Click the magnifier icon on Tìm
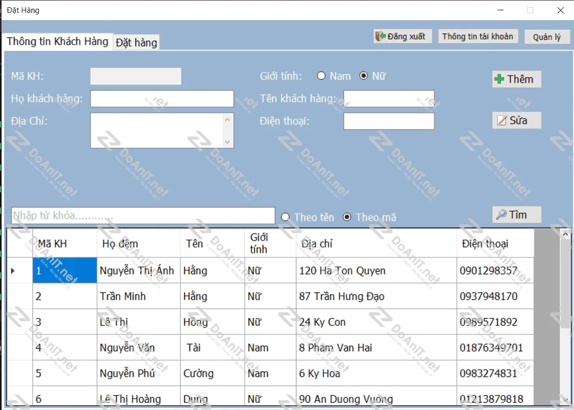Screen dimensions: 574x410 (501, 215)
